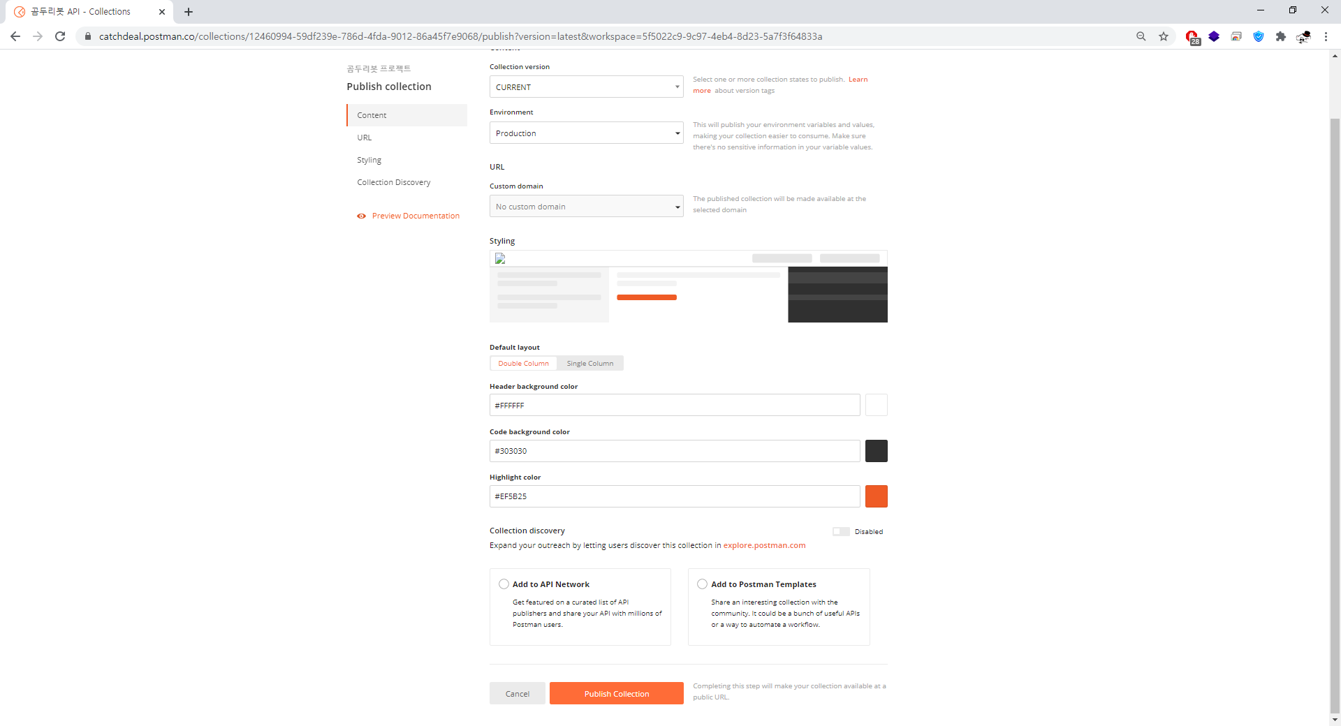
Task: Open a new browser tab
Action: click(189, 12)
